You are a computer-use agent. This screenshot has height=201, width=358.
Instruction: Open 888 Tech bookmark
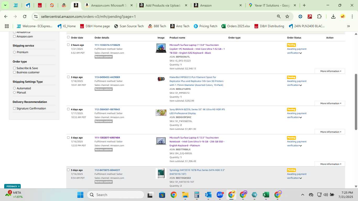[157, 26]
